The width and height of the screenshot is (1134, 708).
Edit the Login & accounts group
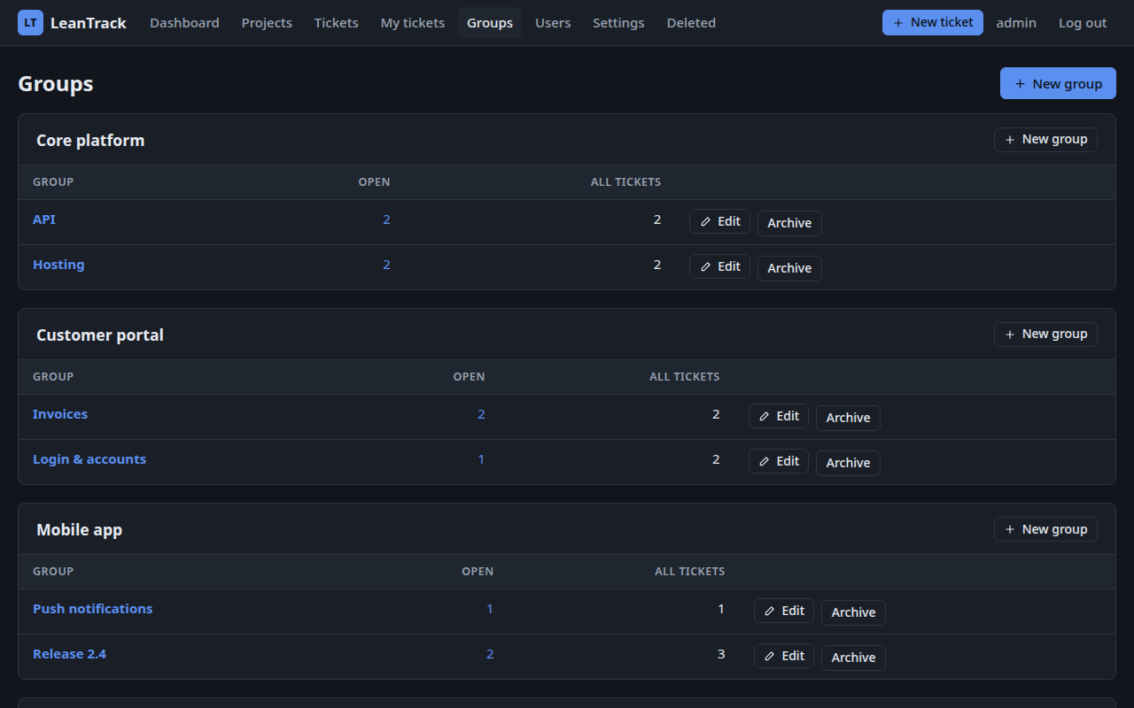click(x=779, y=461)
